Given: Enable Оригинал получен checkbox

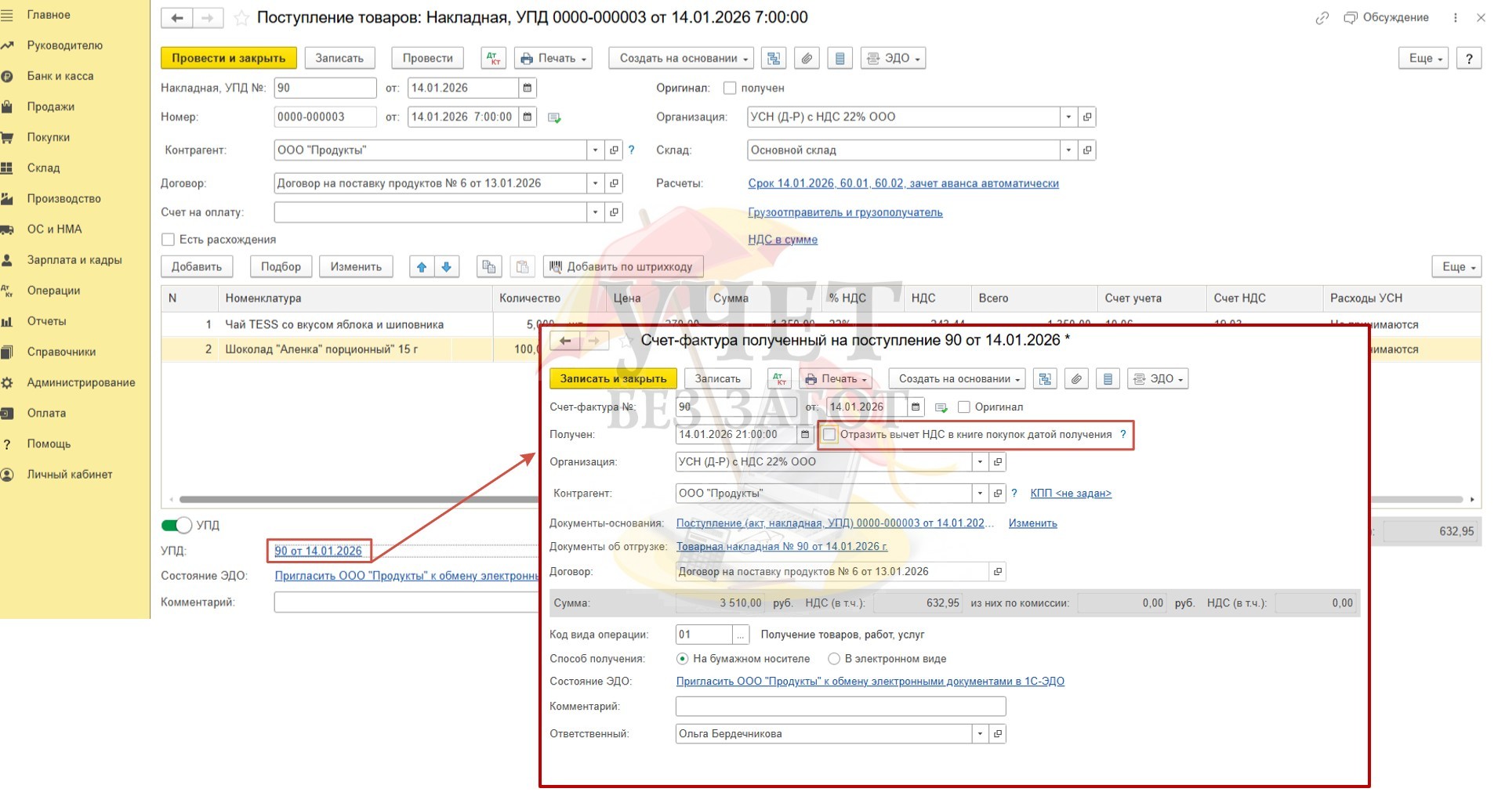Looking at the screenshot, I should click(730, 89).
